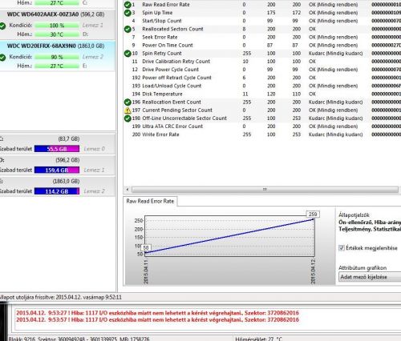401x341 pixels.
Task: Click the 159,4 GB free space bar
Action: coord(57,170)
